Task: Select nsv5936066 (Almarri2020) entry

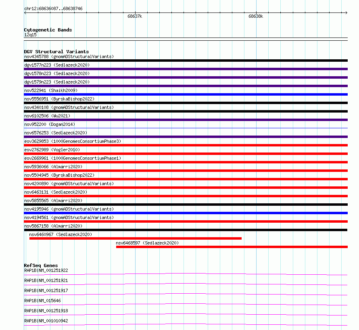Action: (53, 167)
